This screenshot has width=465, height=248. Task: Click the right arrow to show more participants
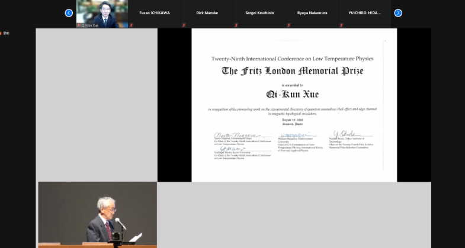coord(398,13)
